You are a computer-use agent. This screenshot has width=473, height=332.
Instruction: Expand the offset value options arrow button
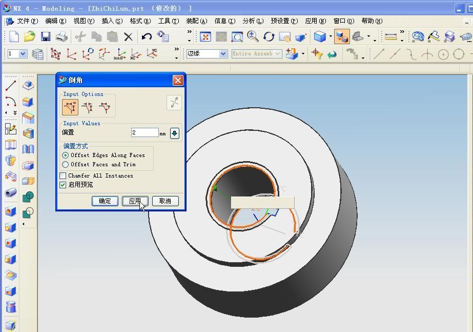click(174, 133)
